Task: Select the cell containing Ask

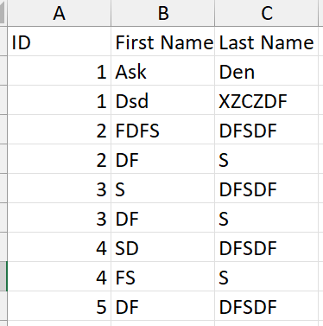Action: coord(163,71)
